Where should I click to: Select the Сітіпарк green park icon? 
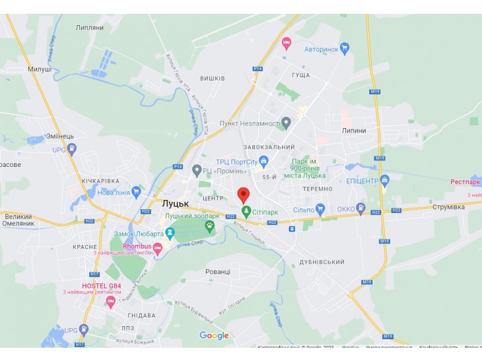[x=246, y=212]
